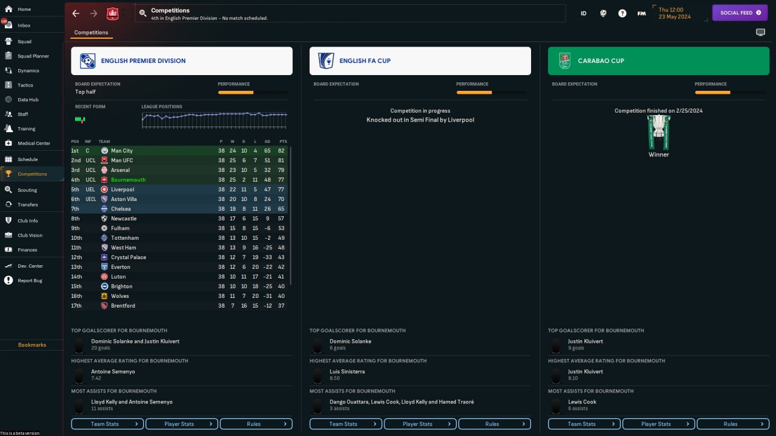
Task: Open the Dynamics section
Action: 28,71
